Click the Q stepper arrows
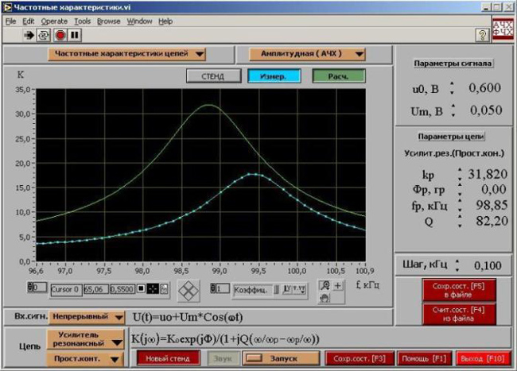Image resolution: width=517 pixels, height=371 pixels. click(460, 221)
